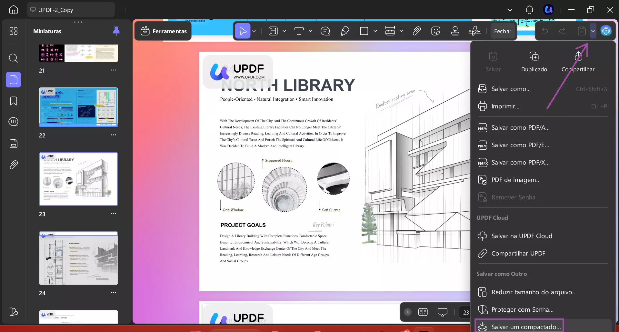Open the Comments panel in the sidebar
The width and height of the screenshot is (619, 332).
(x=13, y=122)
